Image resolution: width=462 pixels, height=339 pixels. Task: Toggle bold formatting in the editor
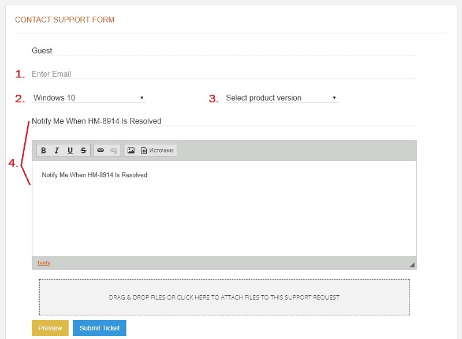tap(43, 151)
